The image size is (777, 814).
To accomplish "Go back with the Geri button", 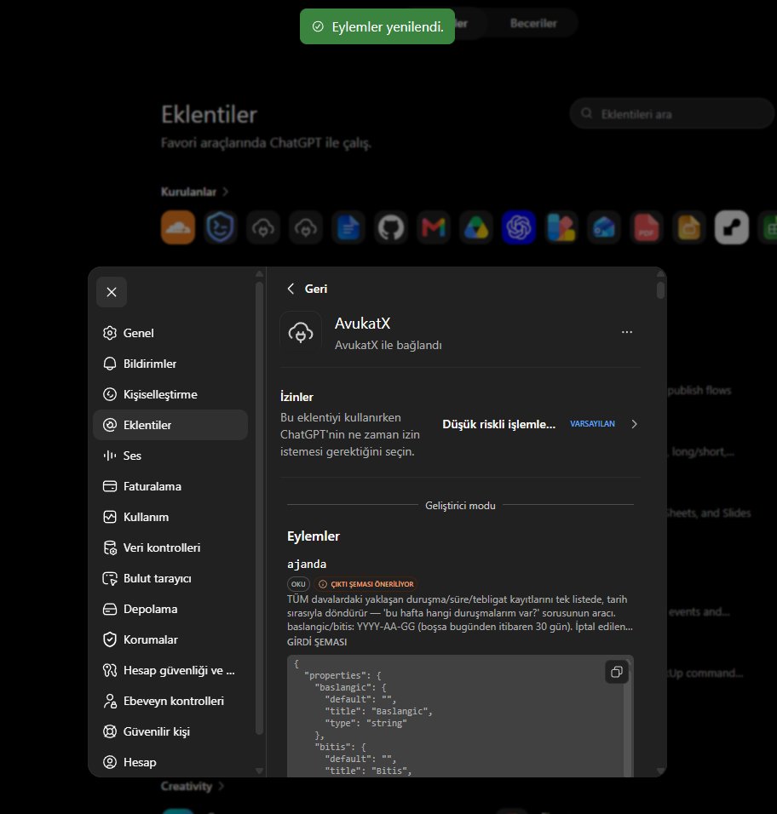I will point(307,289).
